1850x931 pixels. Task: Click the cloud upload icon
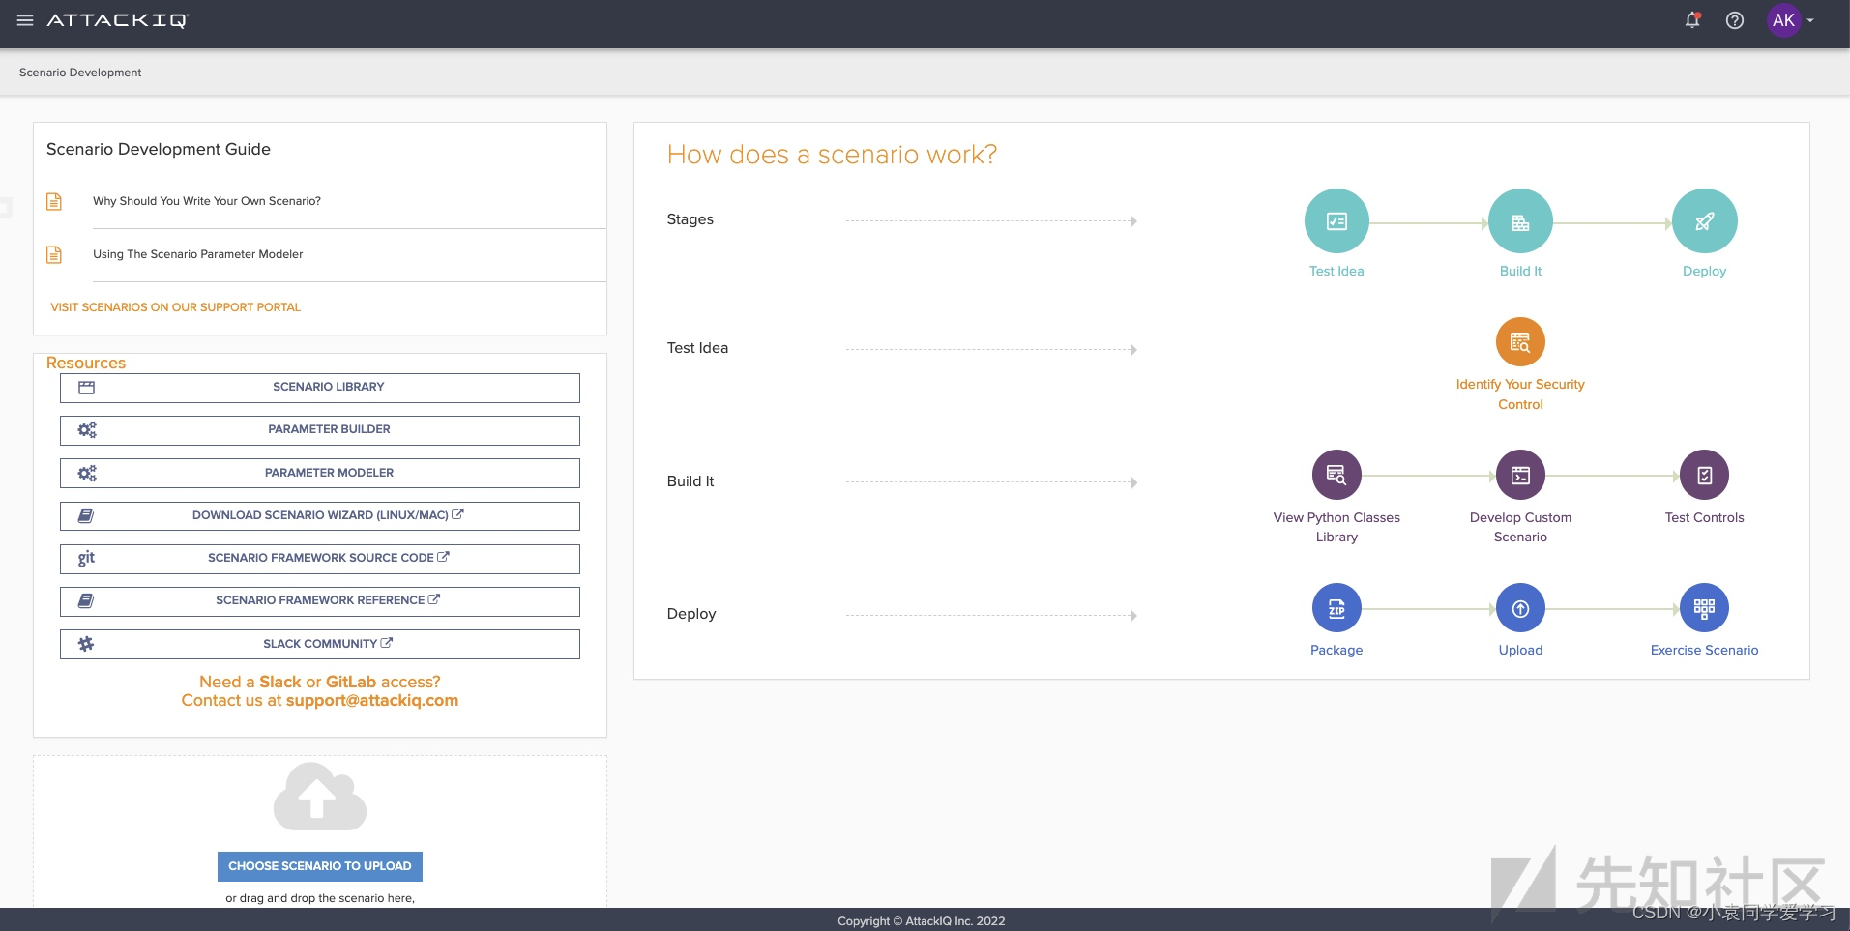(320, 797)
